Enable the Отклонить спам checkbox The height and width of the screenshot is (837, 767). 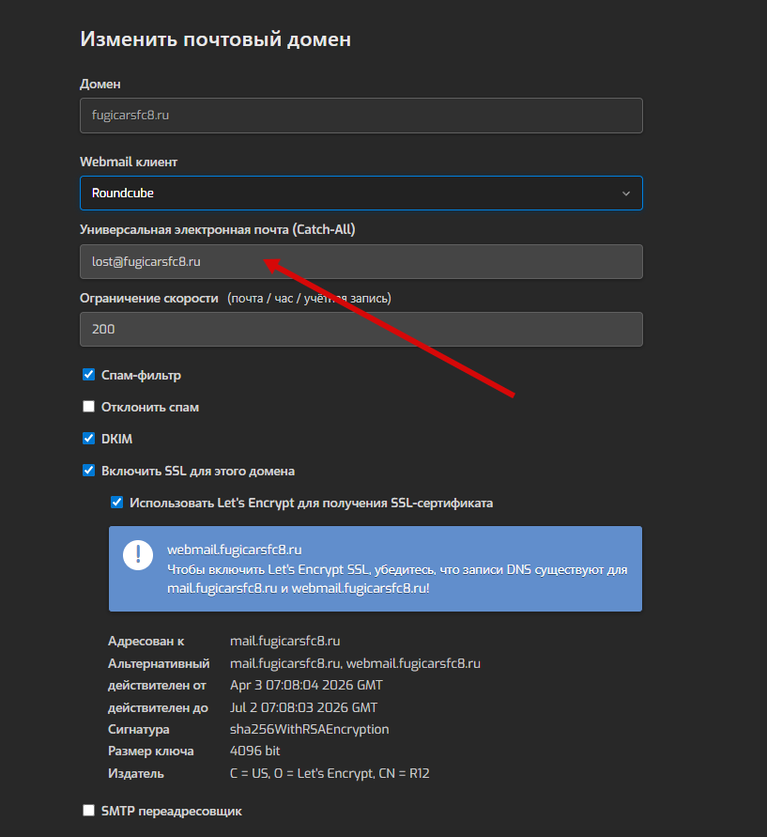point(89,407)
